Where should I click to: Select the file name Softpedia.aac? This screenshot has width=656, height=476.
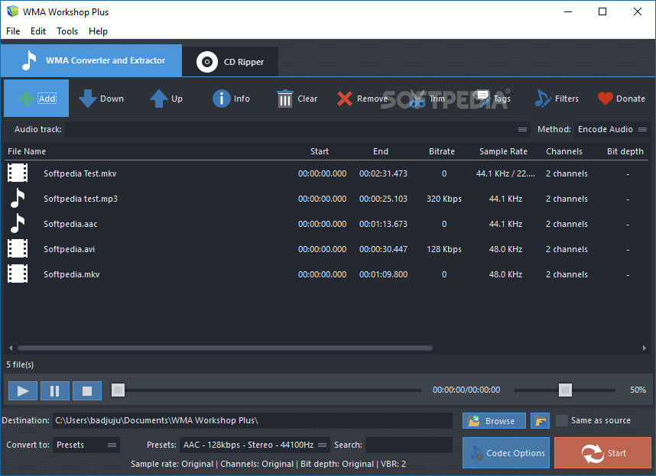click(70, 224)
